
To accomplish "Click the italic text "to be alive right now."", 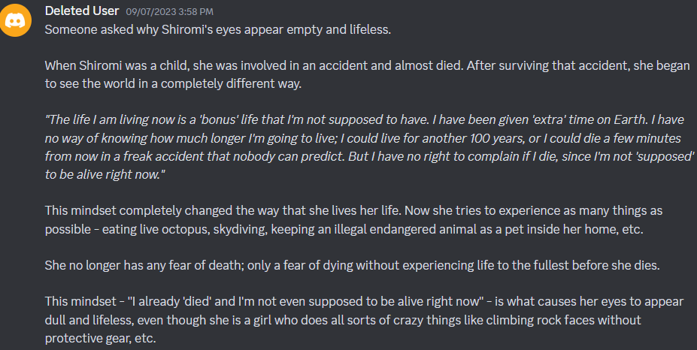I will (x=105, y=174).
